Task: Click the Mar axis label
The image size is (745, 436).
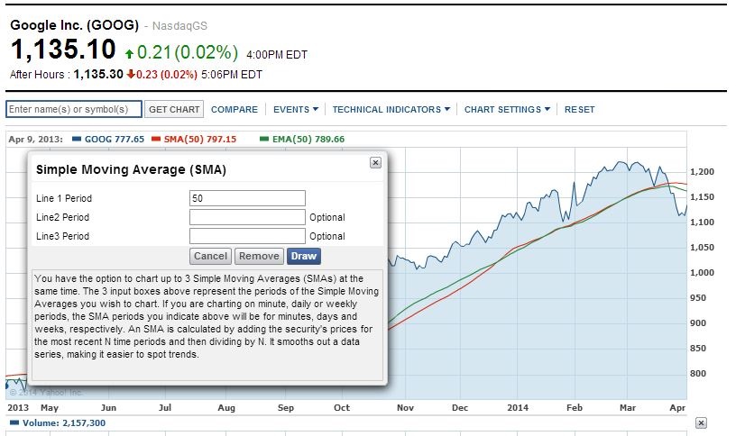Action: (628, 407)
